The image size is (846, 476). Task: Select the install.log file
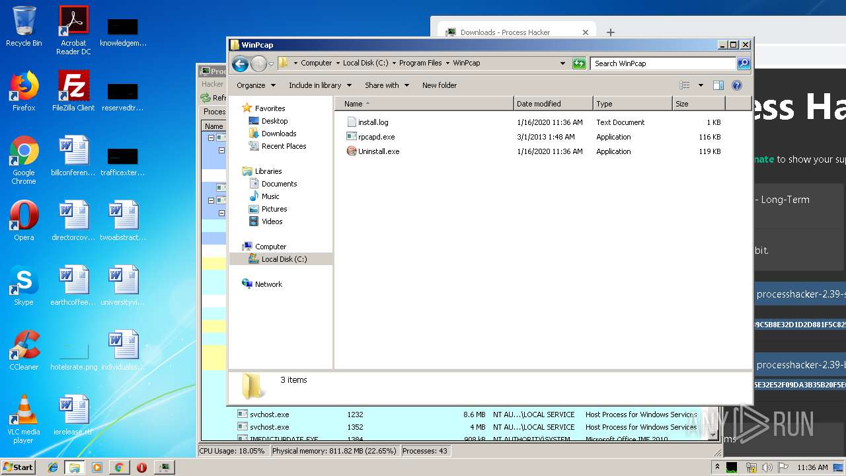(373, 122)
